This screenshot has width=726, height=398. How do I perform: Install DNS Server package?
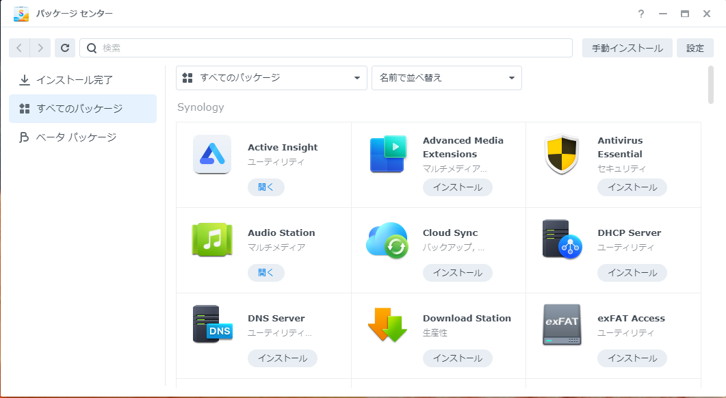(x=283, y=358)
